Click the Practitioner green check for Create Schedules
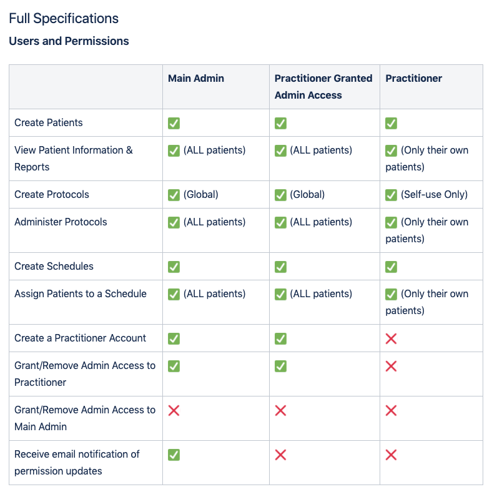The image size is (492, 502). (x=391, y=267)
